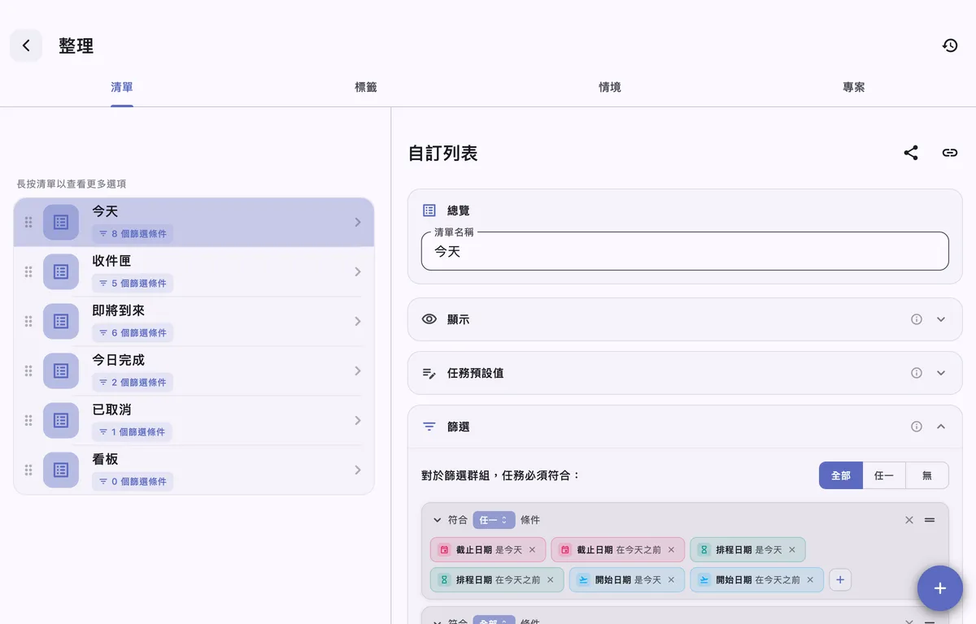
Task: Click the 1 個篩選條件 badge
Action: (132, 432)
